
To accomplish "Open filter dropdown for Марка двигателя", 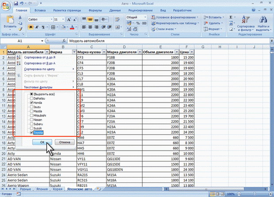I will tap(140, 52).
